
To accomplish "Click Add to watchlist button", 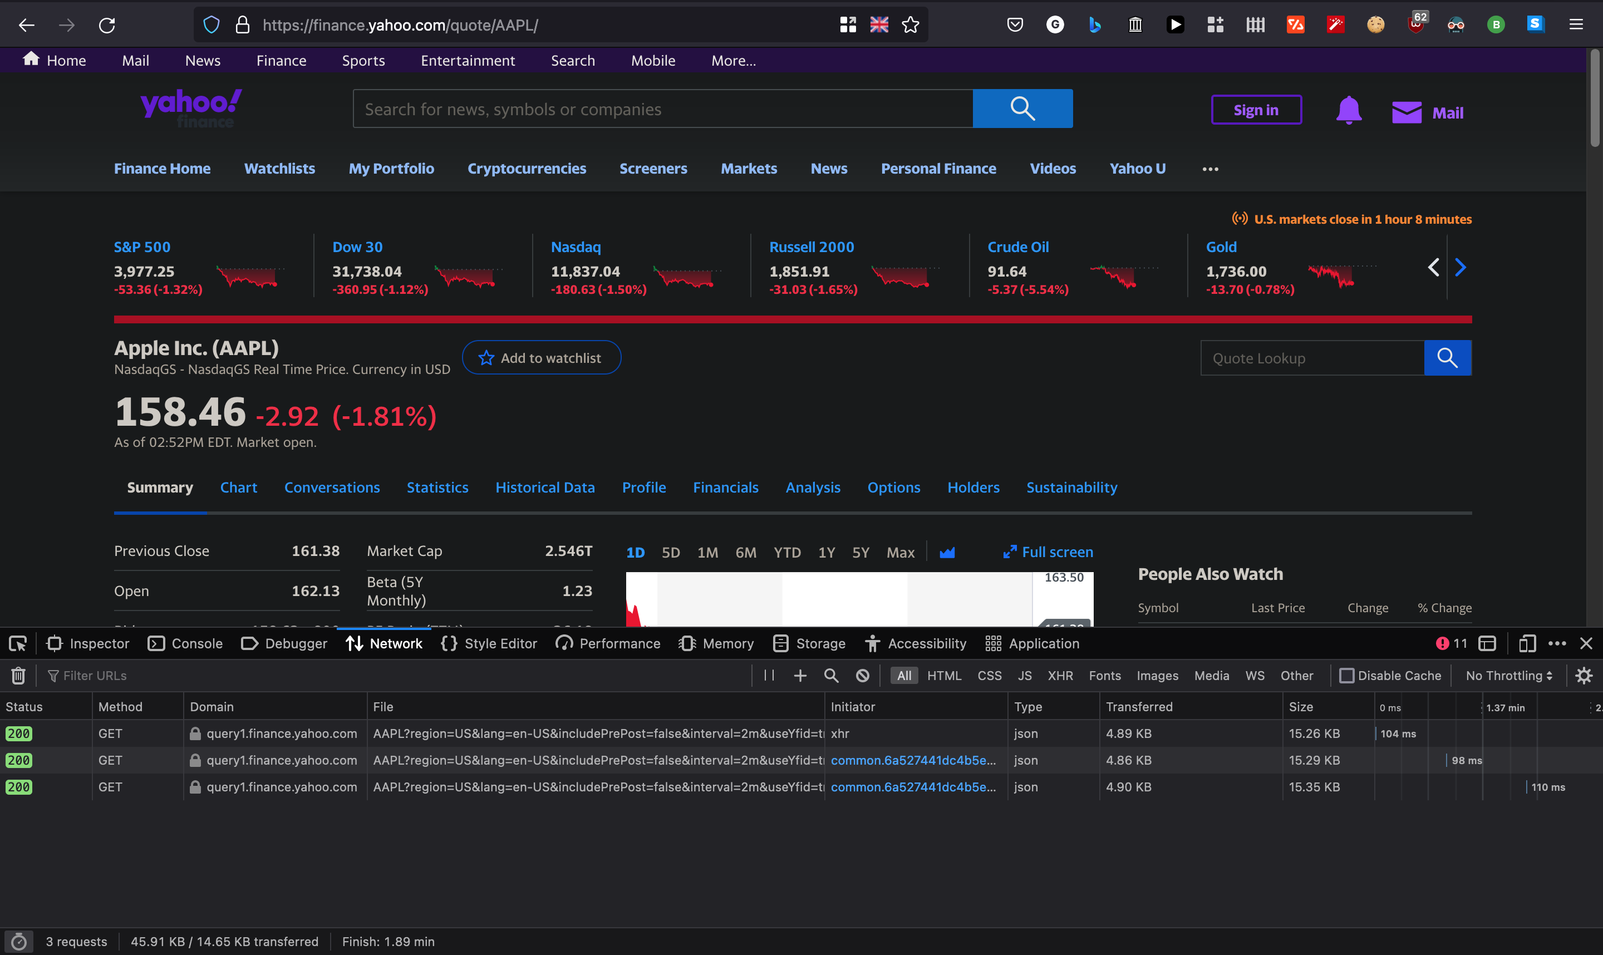I will (541, 358).
